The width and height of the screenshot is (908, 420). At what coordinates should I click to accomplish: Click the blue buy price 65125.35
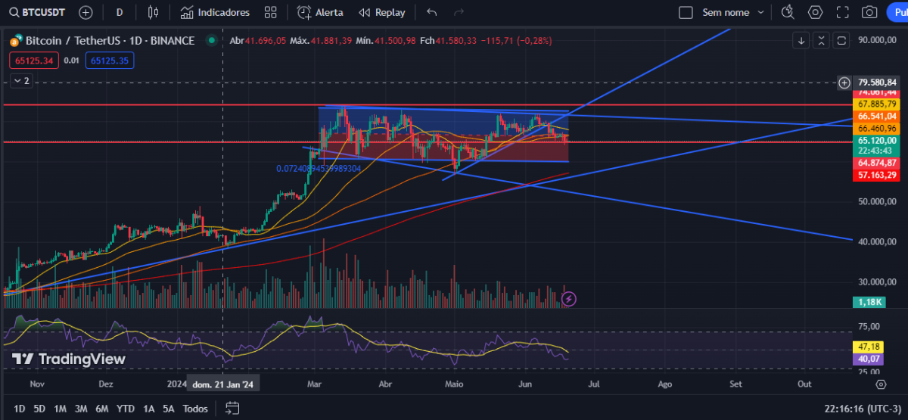[x=110, y=60]
